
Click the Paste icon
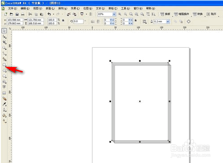(x=42, y=14)
